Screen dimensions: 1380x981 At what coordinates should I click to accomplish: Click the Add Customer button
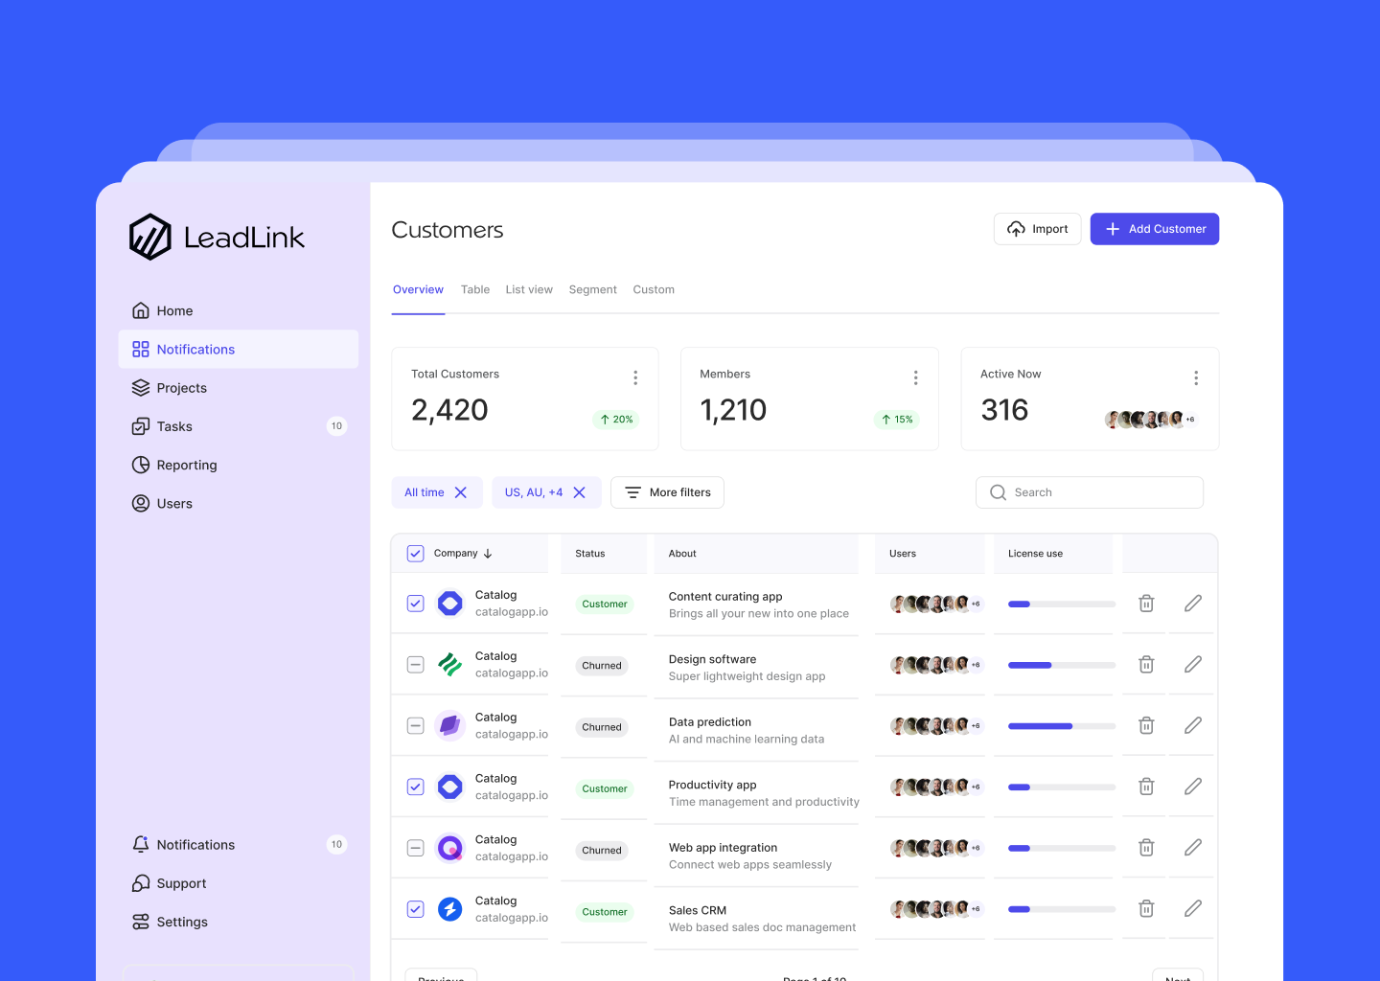tap(1154, 229)
